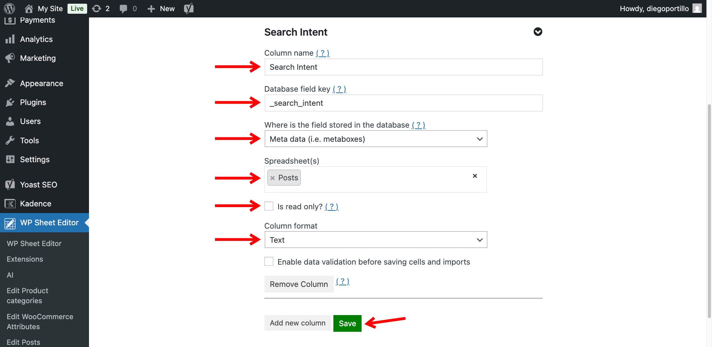This screenshot has height=347, width=712.
Task: Open the Marketing section icon
Action: point(10,58)
